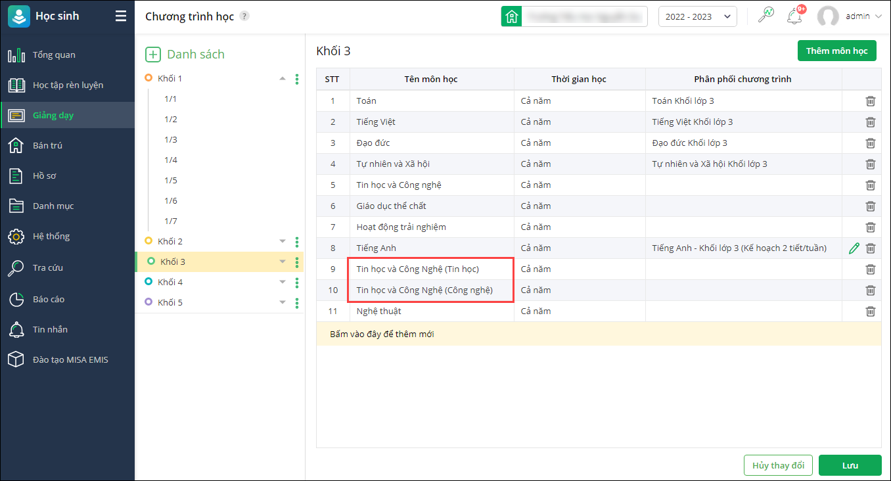Click the Học sinh app logo
This screenshot has height=481, width=891.
pyautogui.click(x=19, y=16)
